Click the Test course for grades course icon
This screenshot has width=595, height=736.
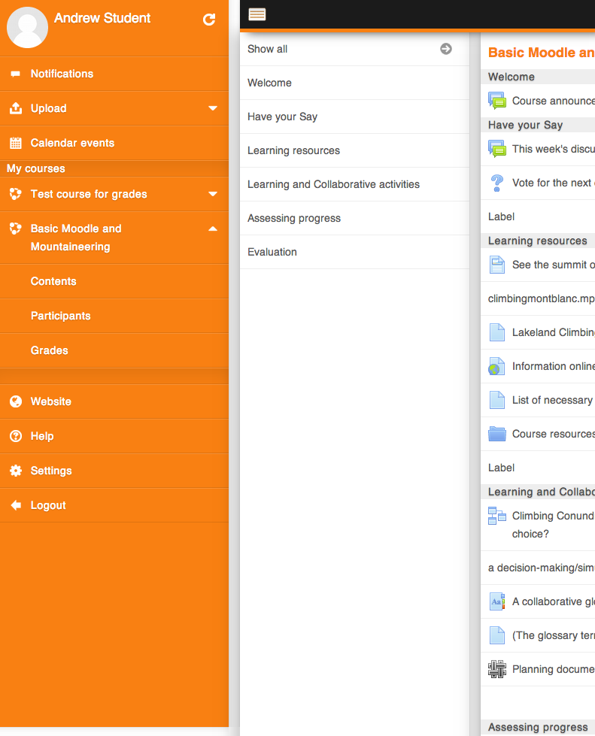coord(16,194)
